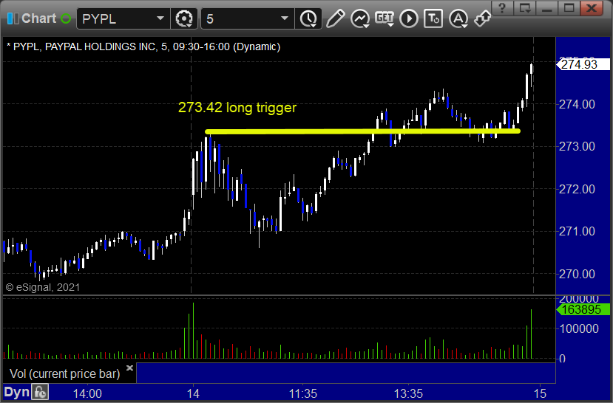This screenshot has height=403, width=613.
Task: Expand the PYPL symbol dropdown
Action: [x=160, y=18]
